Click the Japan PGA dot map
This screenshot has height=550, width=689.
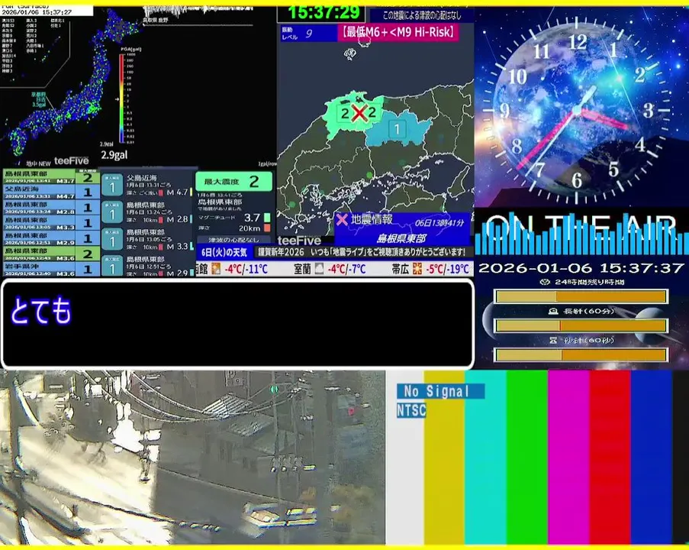(75, 83)
